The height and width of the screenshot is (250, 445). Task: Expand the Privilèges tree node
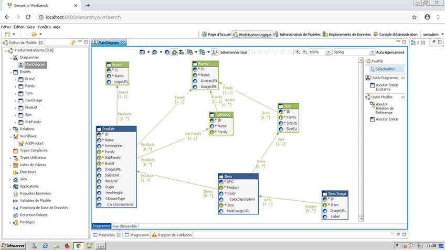coord(10,222)
